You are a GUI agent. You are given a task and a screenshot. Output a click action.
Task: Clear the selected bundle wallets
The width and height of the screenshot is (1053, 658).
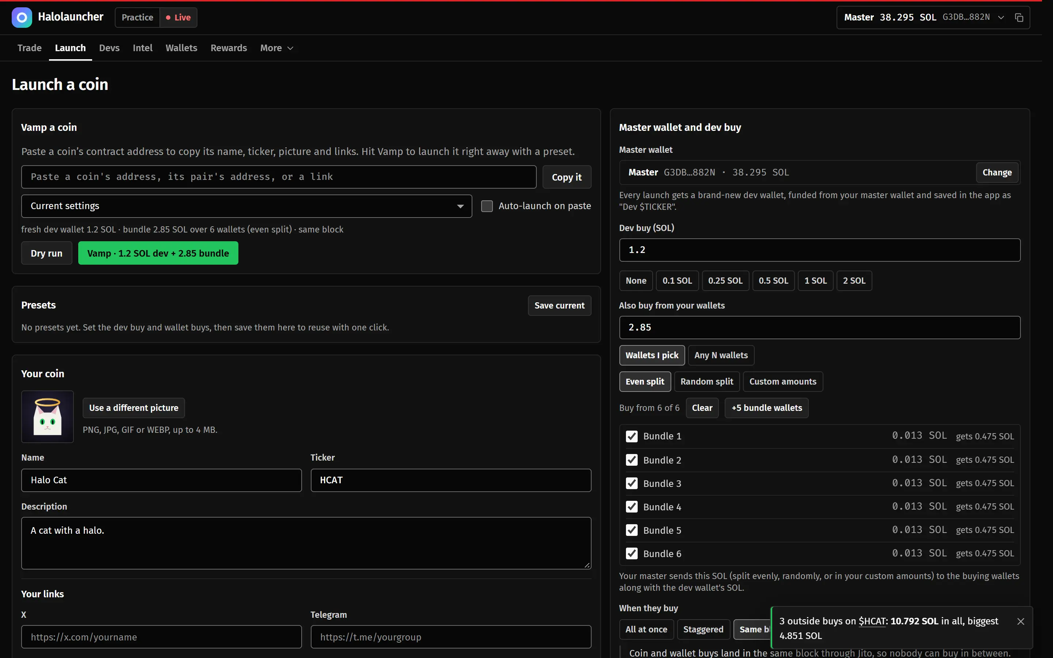point(702,408)
